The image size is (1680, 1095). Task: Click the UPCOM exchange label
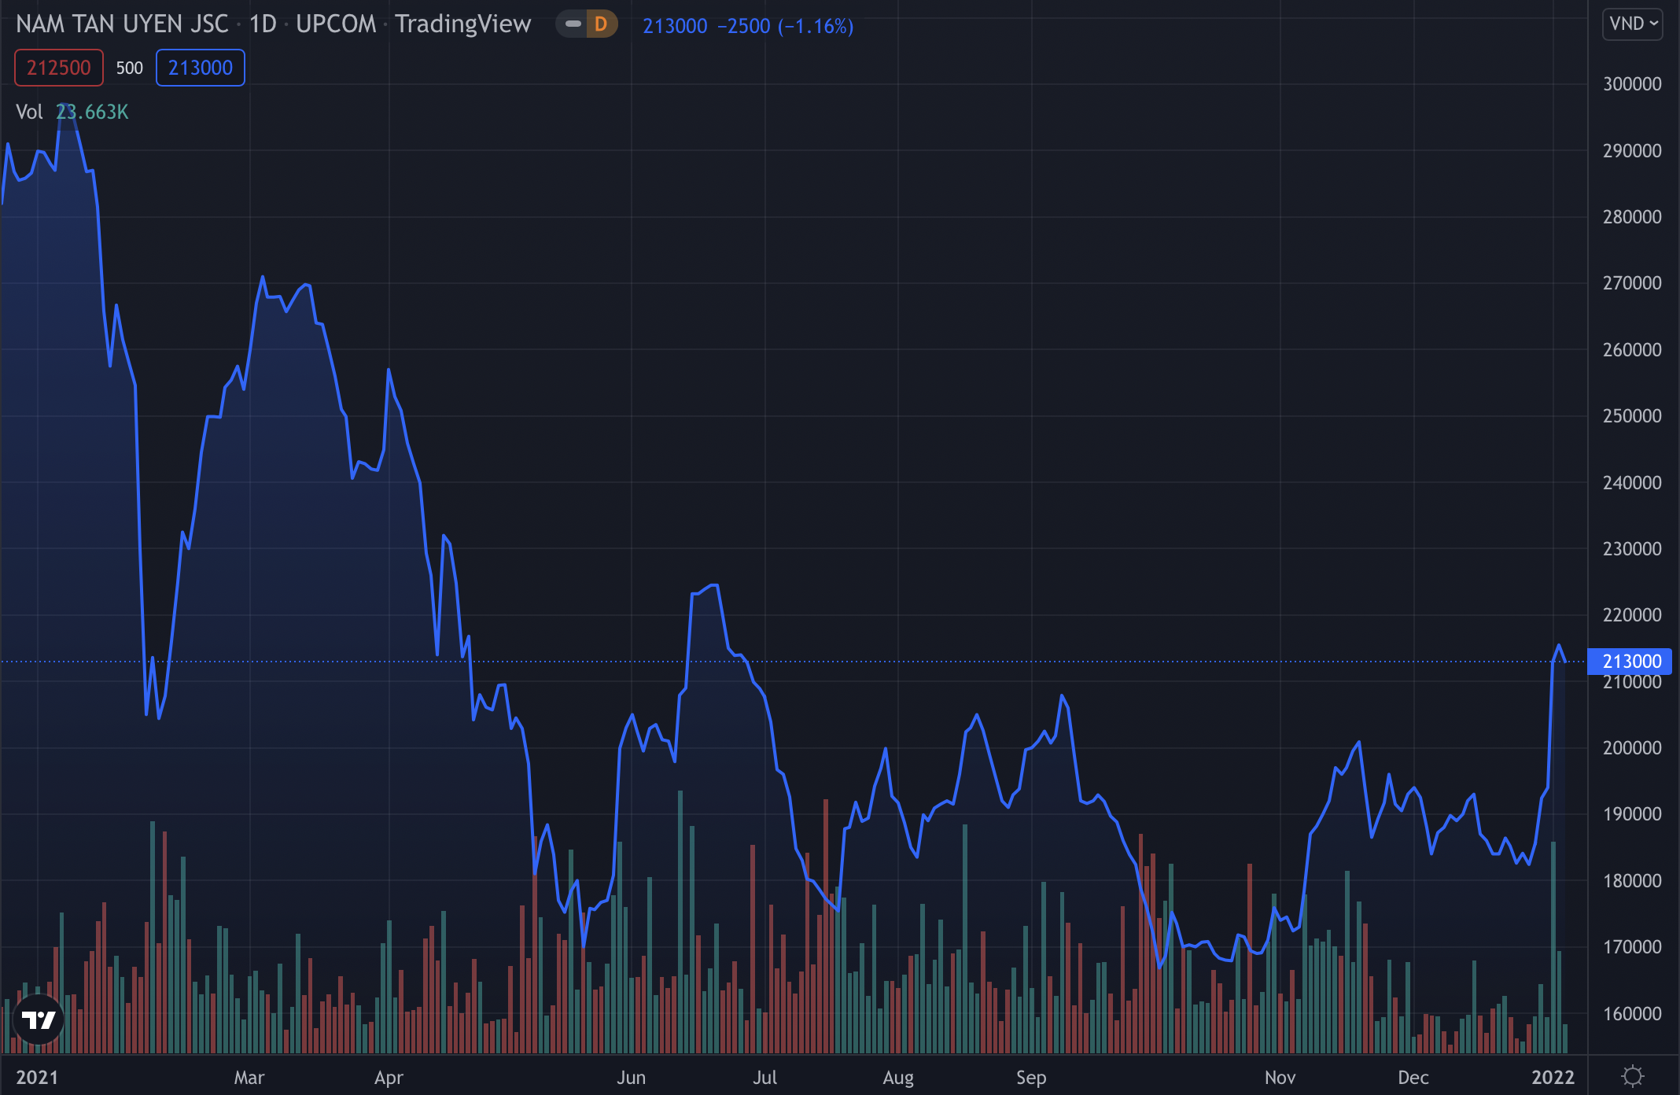[x=336, y=24]
